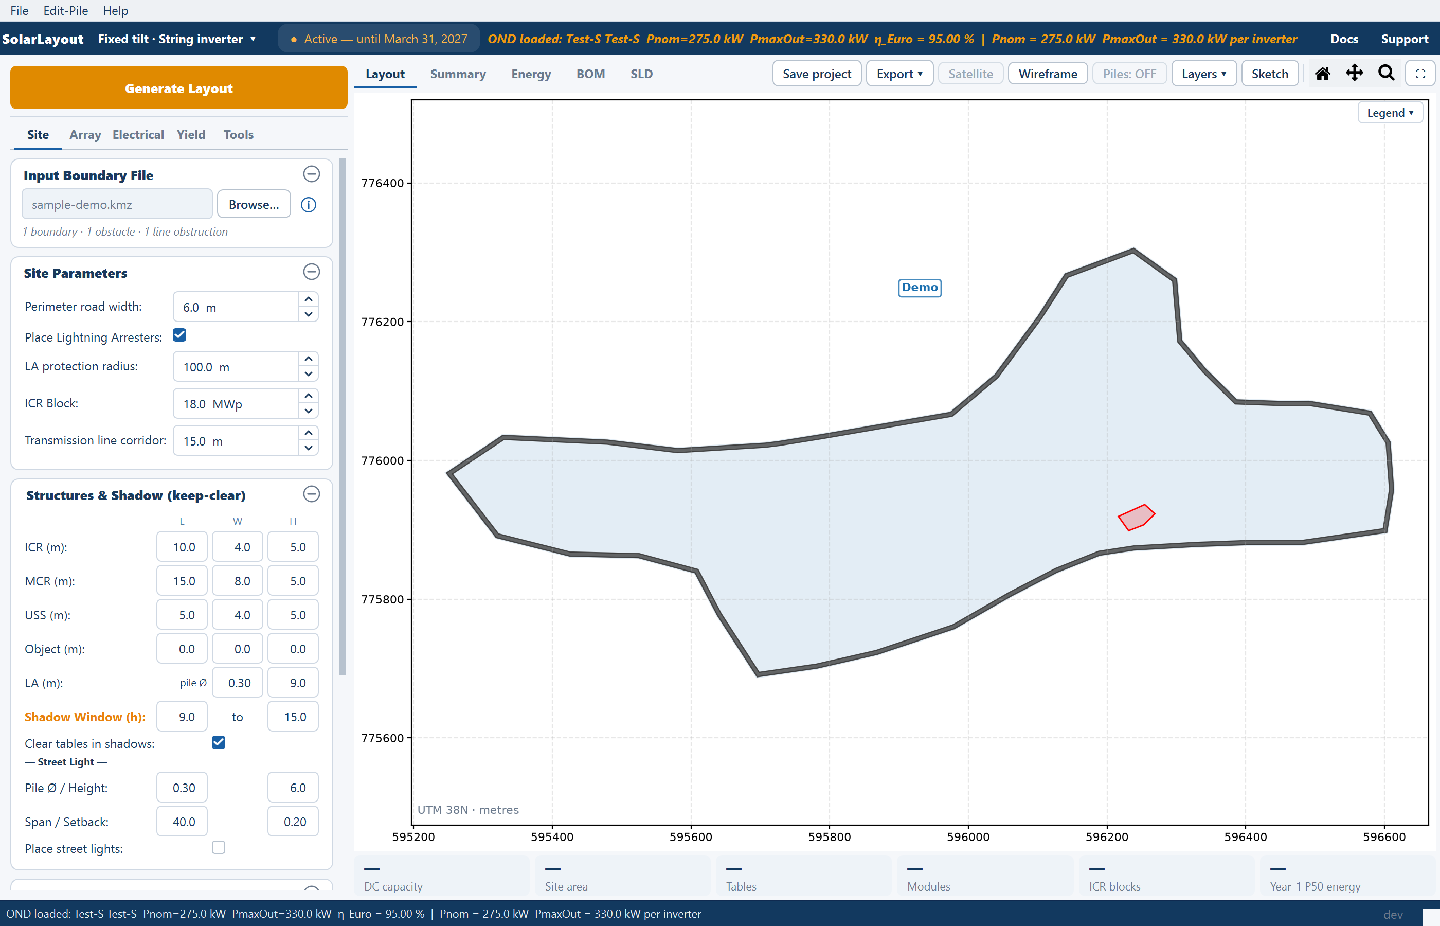Viewport: 1440px width, 926px height.
Task: Click the Active license status badge
Action: 379,39
